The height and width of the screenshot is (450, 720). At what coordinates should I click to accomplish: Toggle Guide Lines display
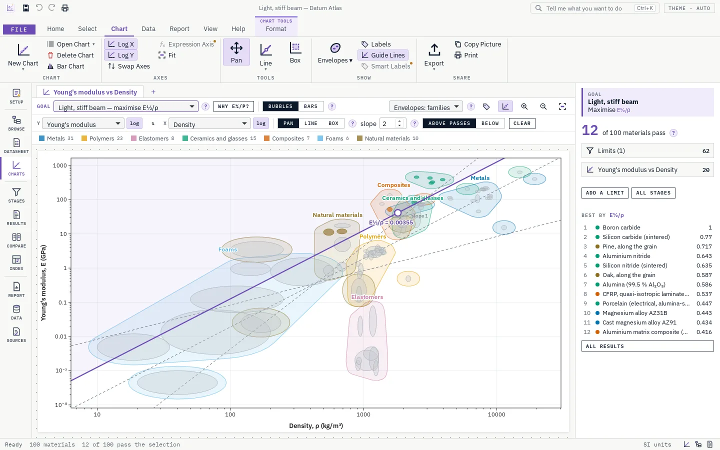coord(383,55)
